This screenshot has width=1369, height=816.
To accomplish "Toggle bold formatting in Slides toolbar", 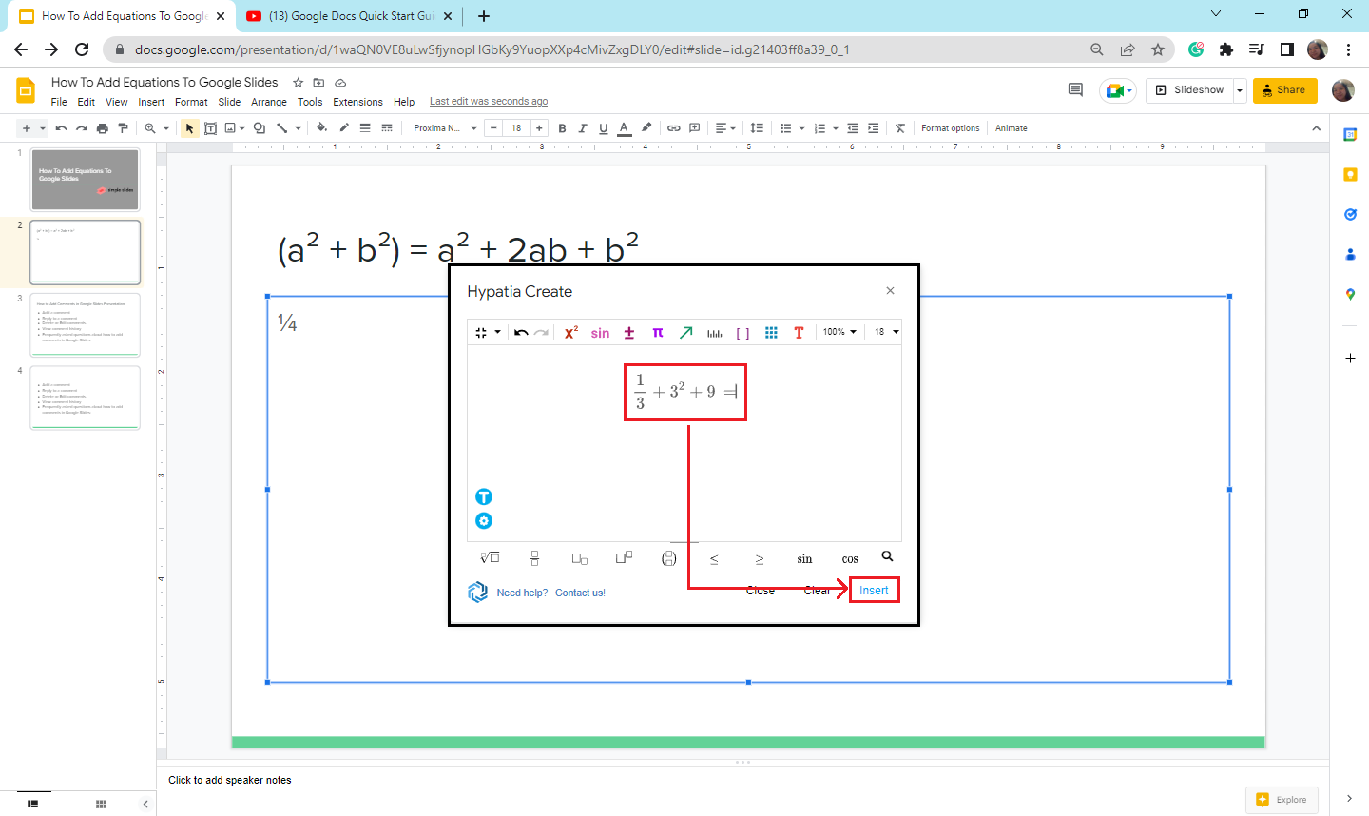I will pyautogui.click(x=562, y=128).
